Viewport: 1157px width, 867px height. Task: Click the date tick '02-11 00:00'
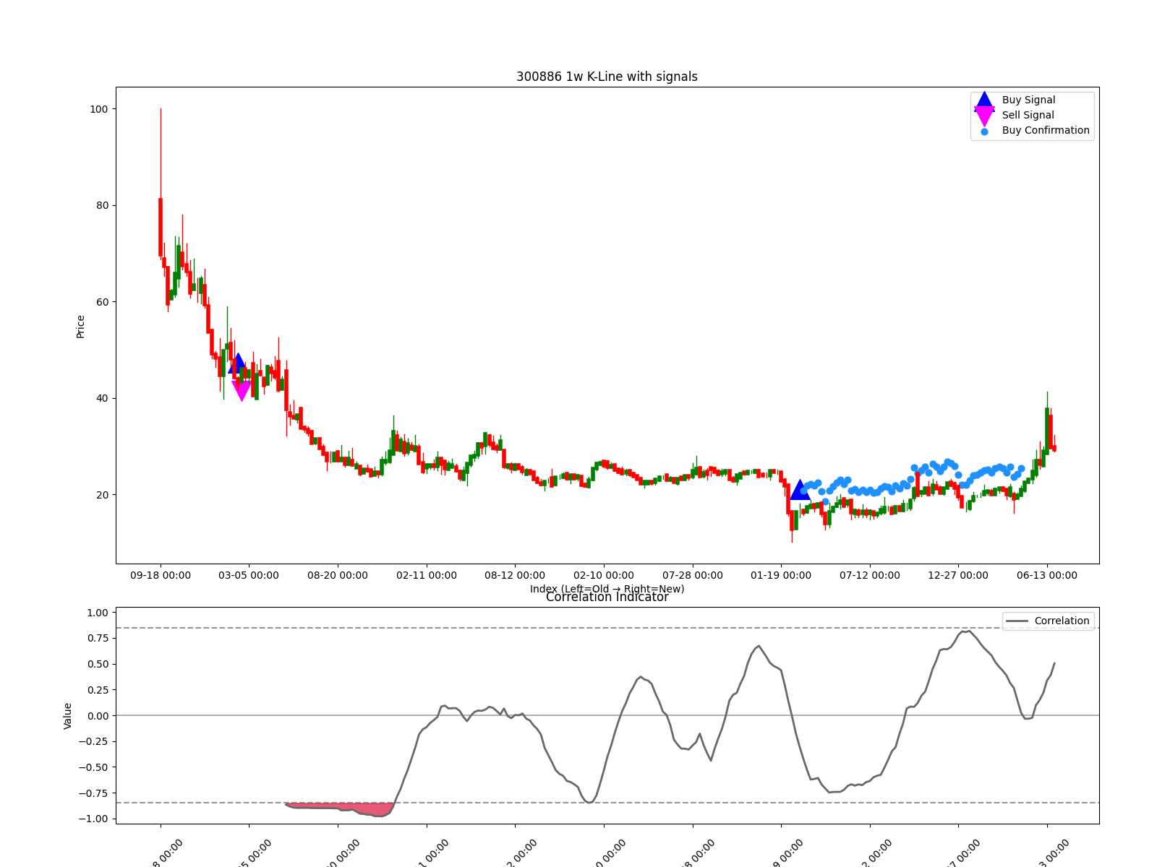(427, 576)
